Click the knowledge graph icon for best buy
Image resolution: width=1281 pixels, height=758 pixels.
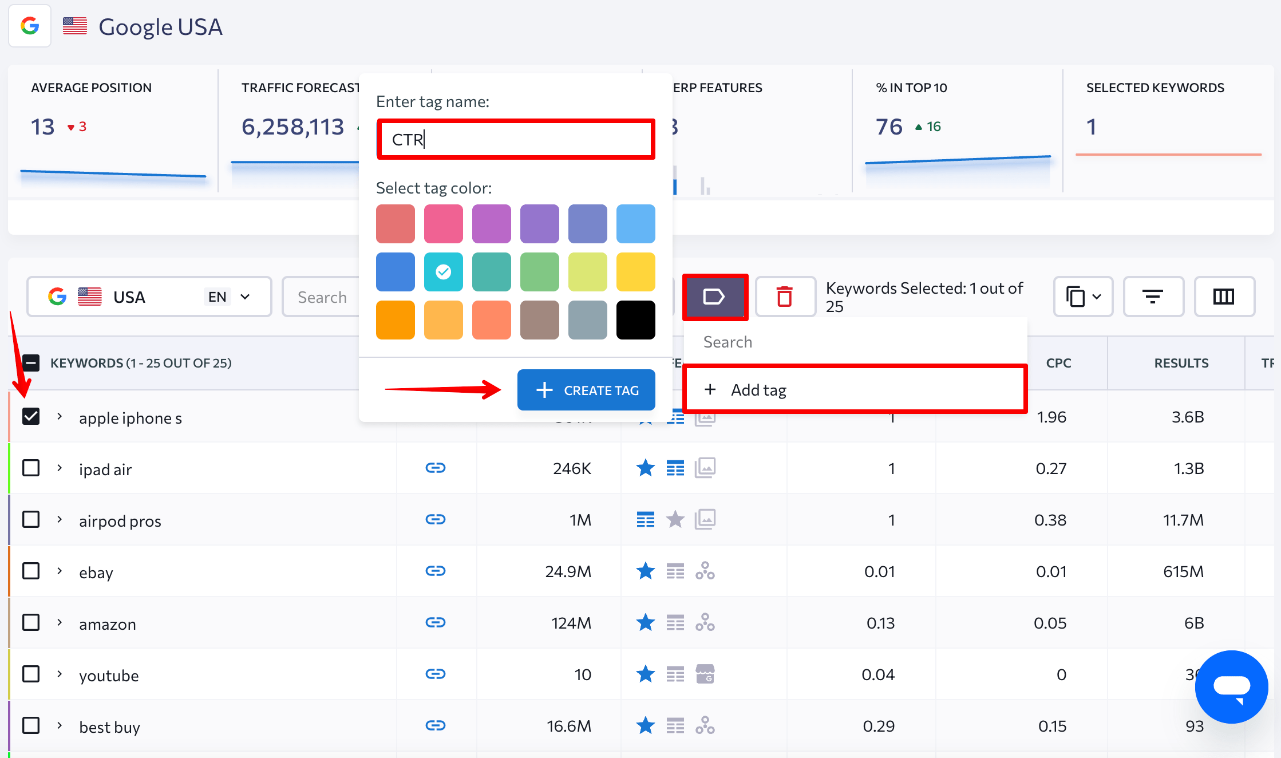pyautogui.click(x=705, y=725)
